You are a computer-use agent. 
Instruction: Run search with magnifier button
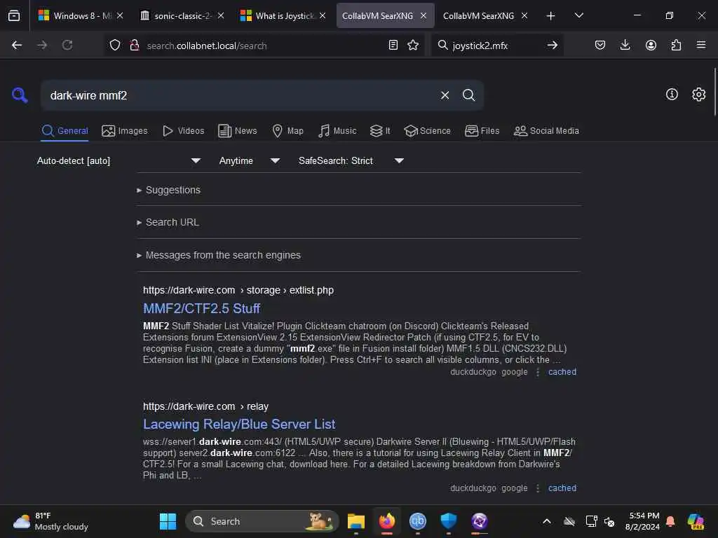[x=468, y=95]
